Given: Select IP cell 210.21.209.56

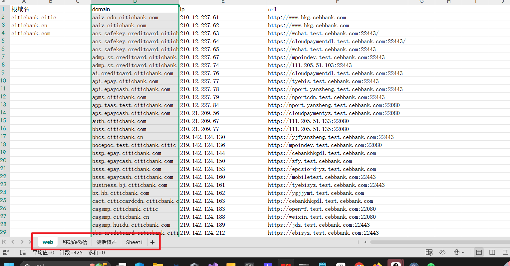Looking at the screenshot, I should pos(223,113).
